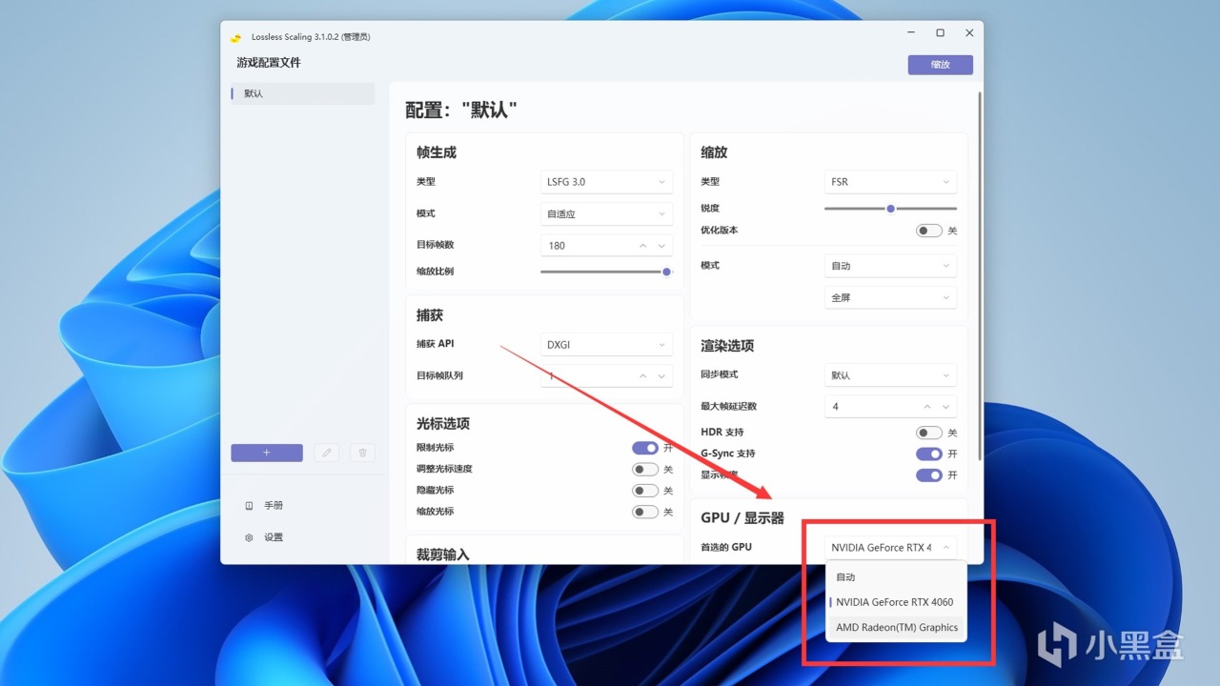Click the GPU / 显示器 section heading
This screenshot has height=686, width=1220.
(x=742, y=517)
